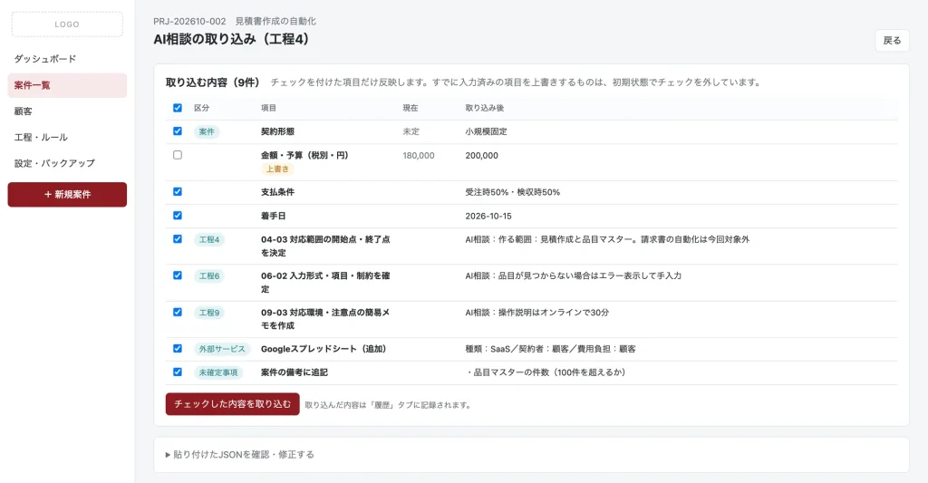Open 設定・バックアップ in the sidebar

[x=67, y=163]
